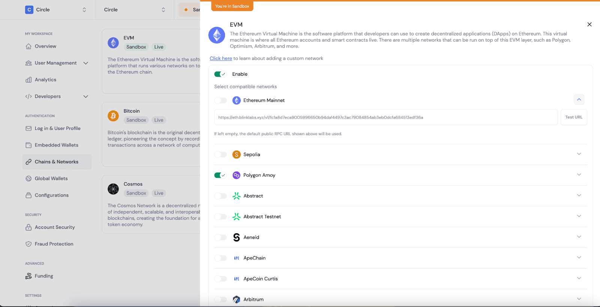Select the Cosmos card Sandbox tag
Image resolution: width=600 pixels, height=307 pixels.
[x=136, y=193]
